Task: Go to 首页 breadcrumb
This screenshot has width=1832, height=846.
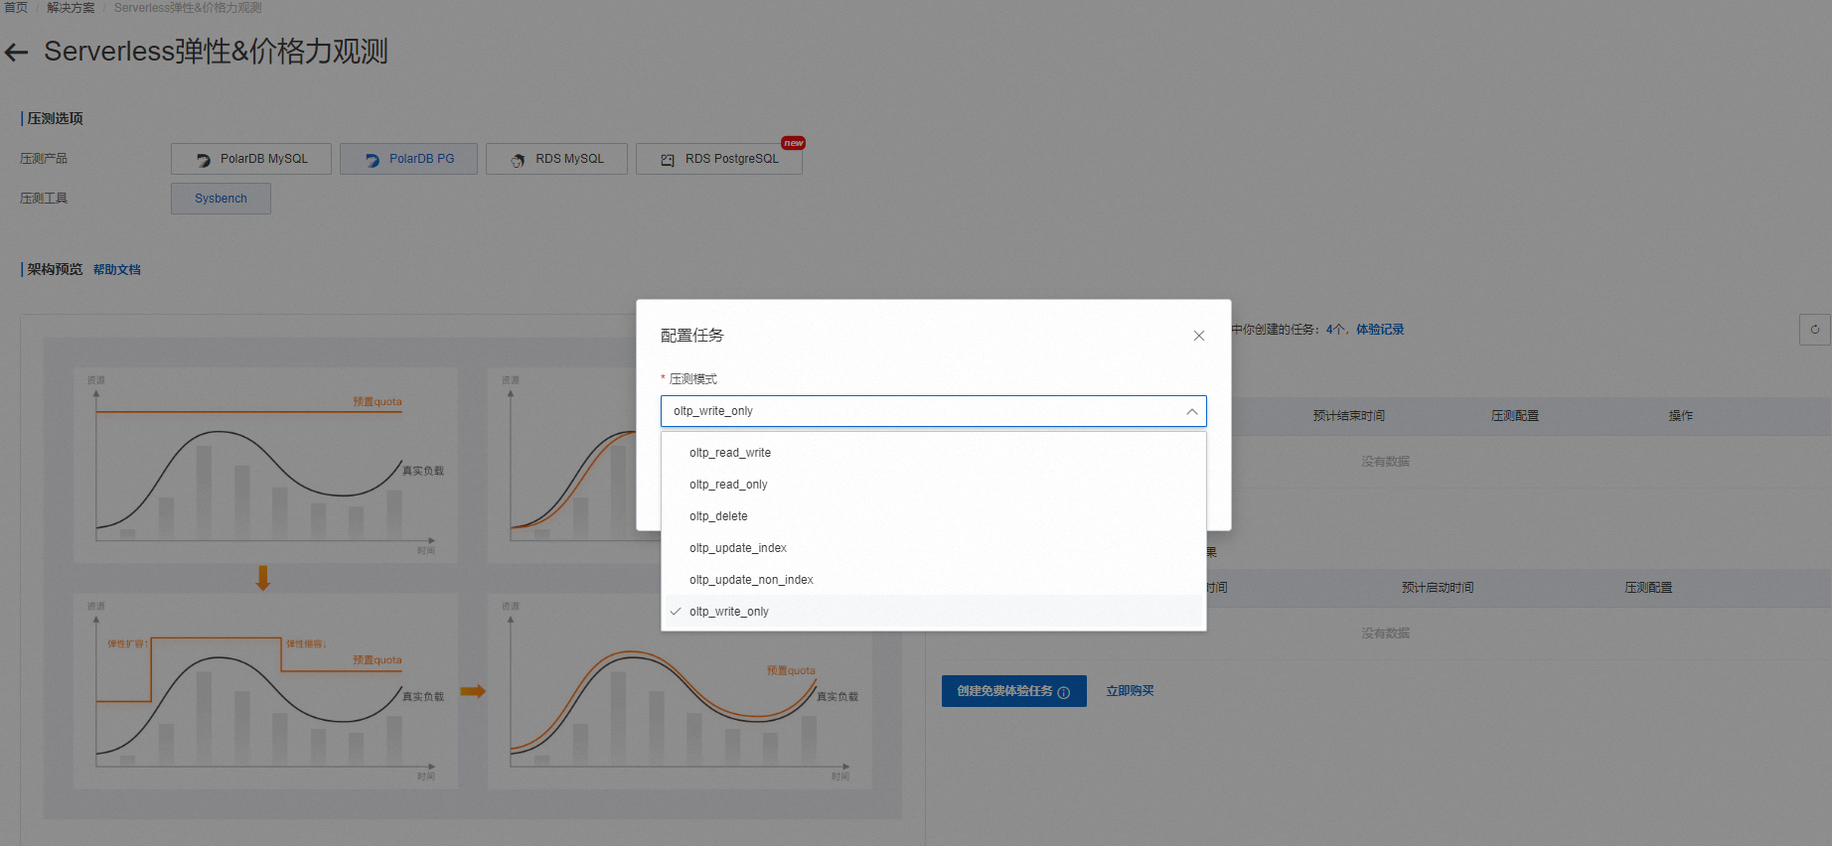Action: 16,8
